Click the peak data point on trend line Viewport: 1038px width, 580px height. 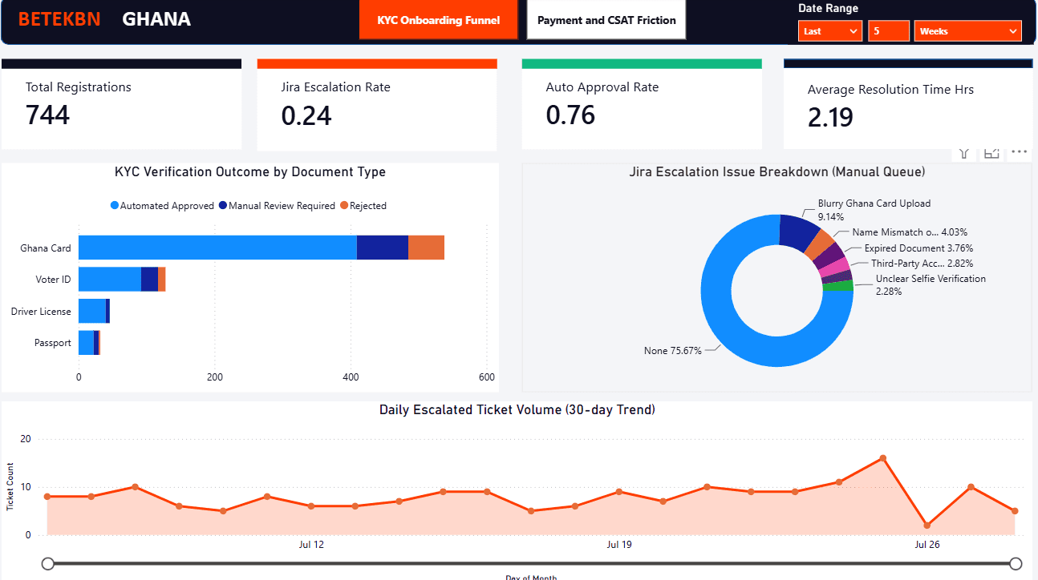882,458
